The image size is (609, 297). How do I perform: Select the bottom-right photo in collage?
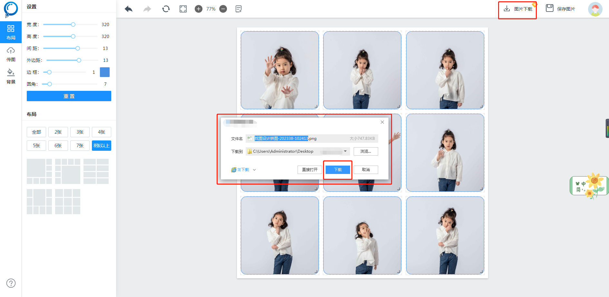click(445, 235)
